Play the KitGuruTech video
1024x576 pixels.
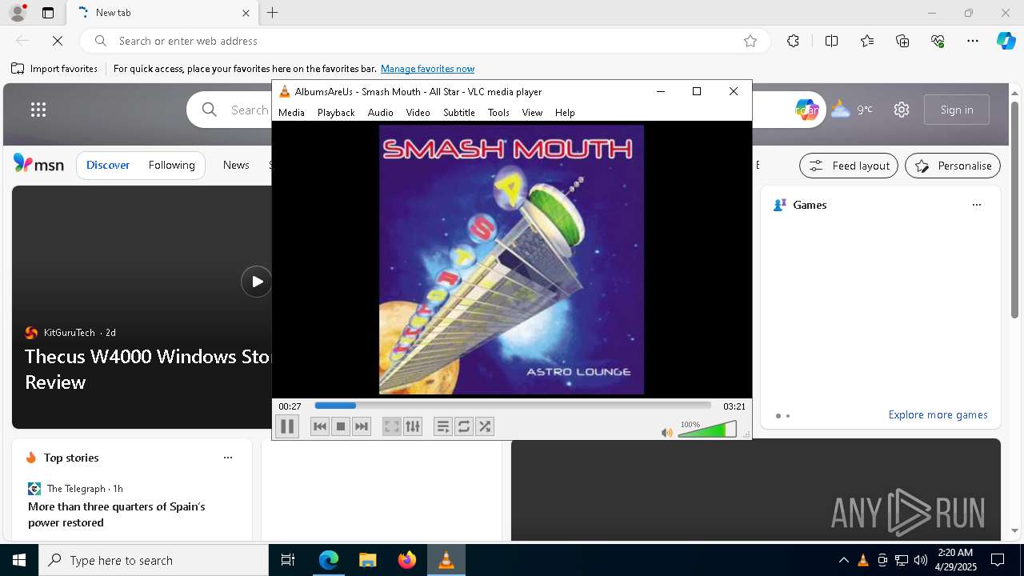256,282
